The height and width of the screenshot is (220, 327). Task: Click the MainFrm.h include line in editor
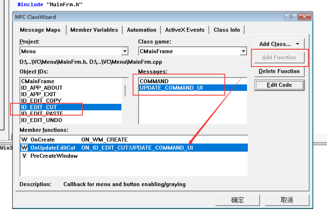click(50, 4)
